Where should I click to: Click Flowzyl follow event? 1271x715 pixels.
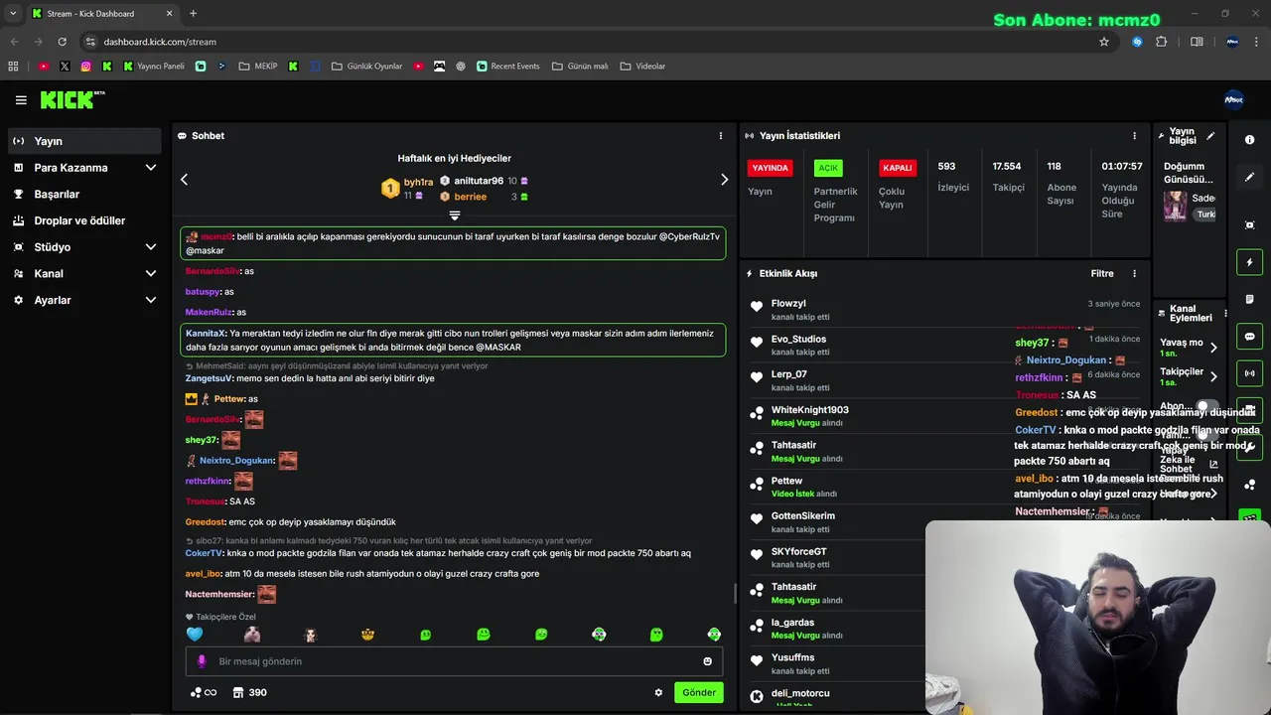pos(945,310)
